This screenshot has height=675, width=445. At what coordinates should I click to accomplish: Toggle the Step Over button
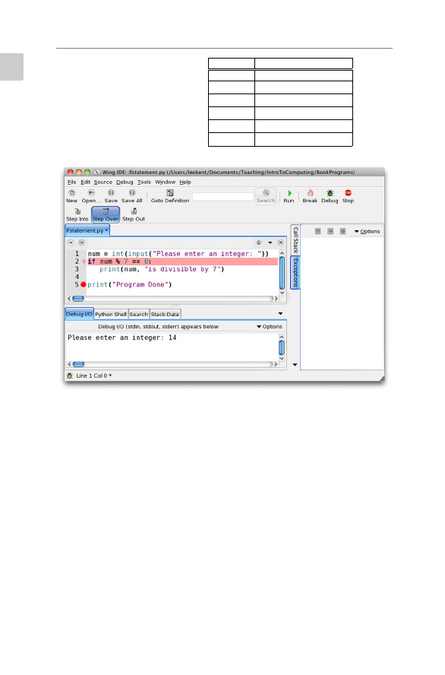[x=106, y=214]
